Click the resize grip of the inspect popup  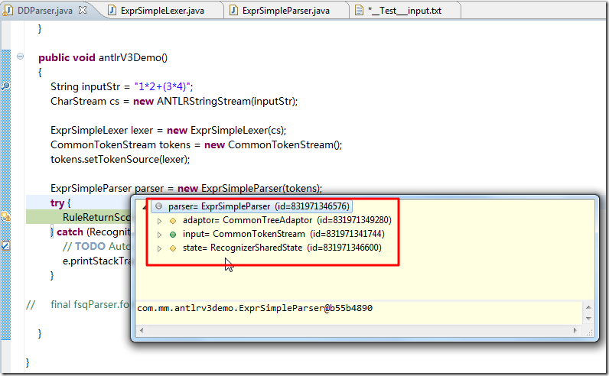pos(589,332)
